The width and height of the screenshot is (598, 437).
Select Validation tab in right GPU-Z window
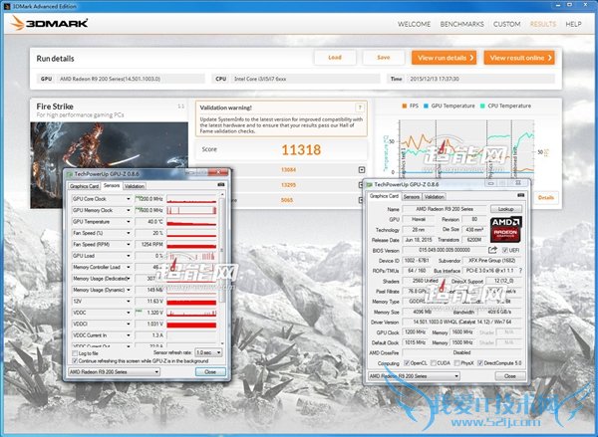point(434,196)
